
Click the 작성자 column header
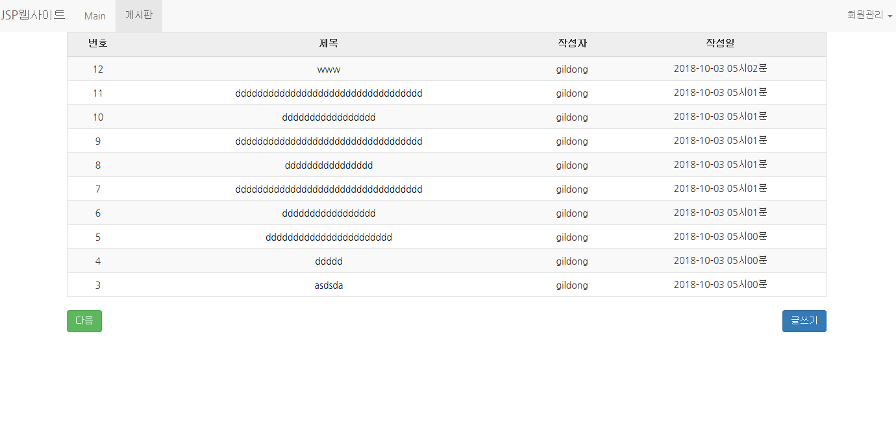572,43
